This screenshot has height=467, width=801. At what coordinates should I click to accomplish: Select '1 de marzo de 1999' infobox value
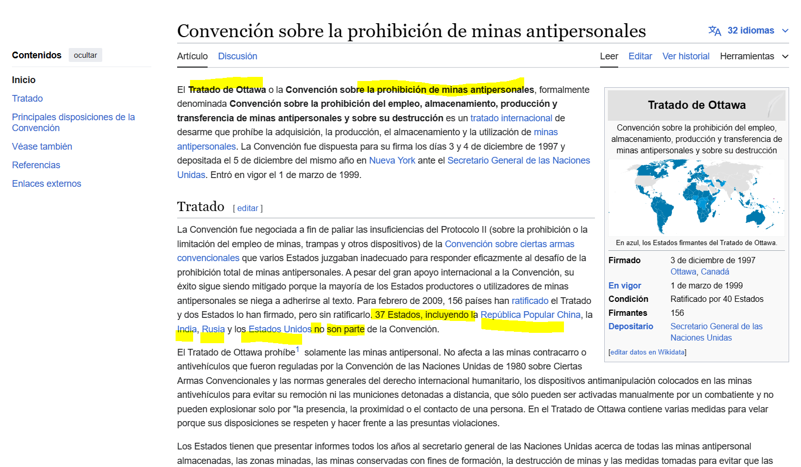pos(706,286)
